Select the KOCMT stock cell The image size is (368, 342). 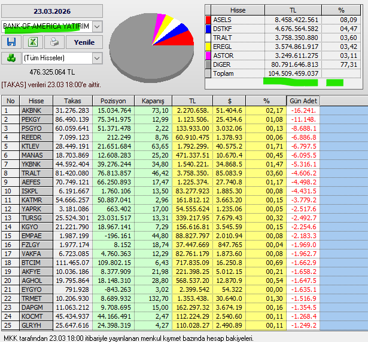[x=37, y=316]
